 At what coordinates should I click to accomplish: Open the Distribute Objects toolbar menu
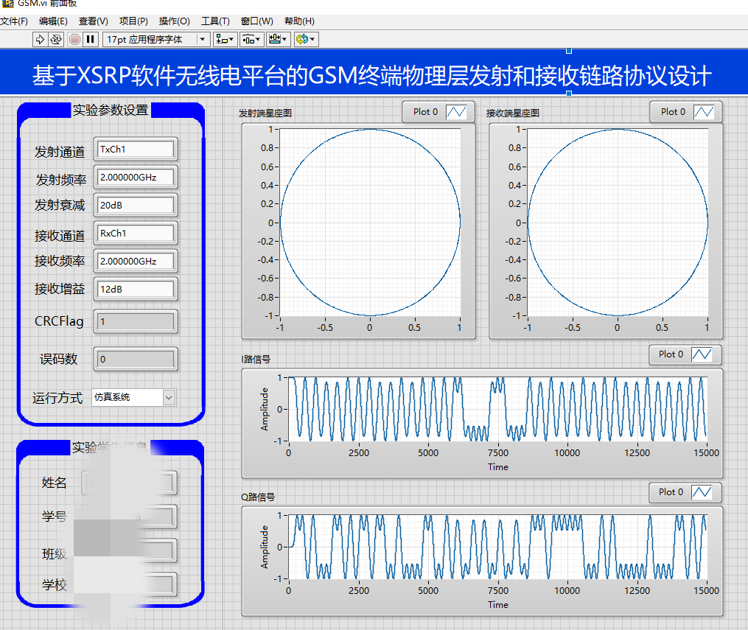[x=251, y=39]
